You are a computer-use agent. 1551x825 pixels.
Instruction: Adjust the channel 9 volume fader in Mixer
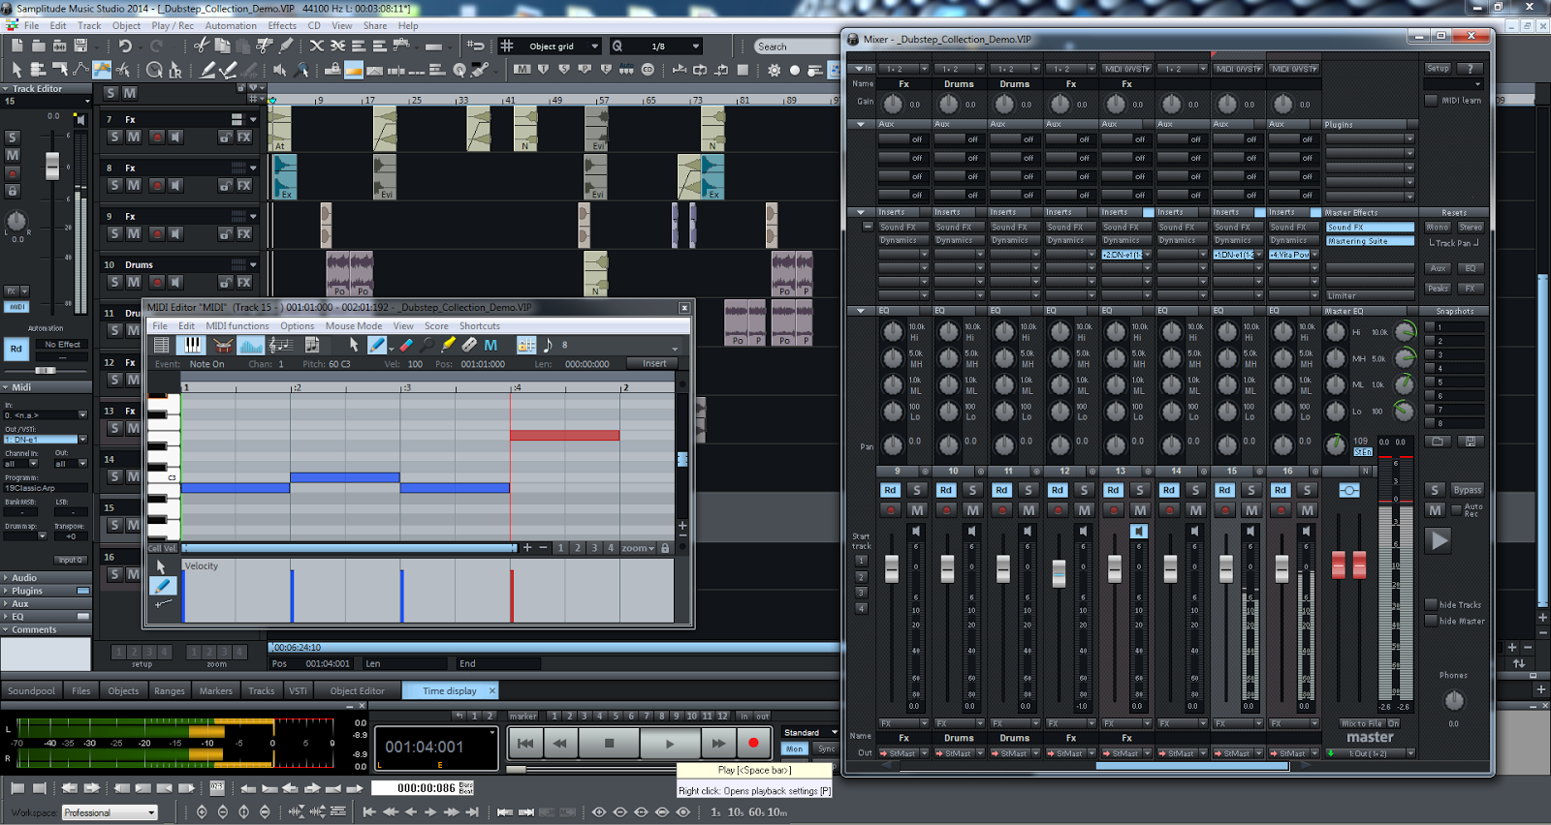pos(892,569)
